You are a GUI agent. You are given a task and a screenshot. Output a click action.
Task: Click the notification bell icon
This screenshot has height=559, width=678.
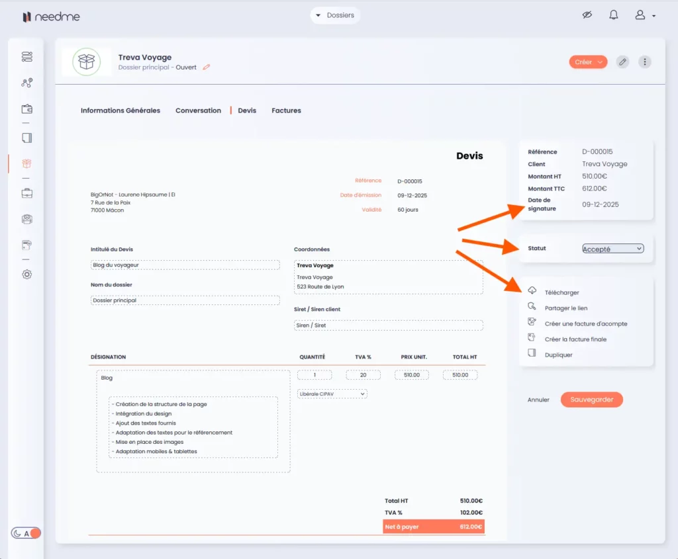click(613, 15)
